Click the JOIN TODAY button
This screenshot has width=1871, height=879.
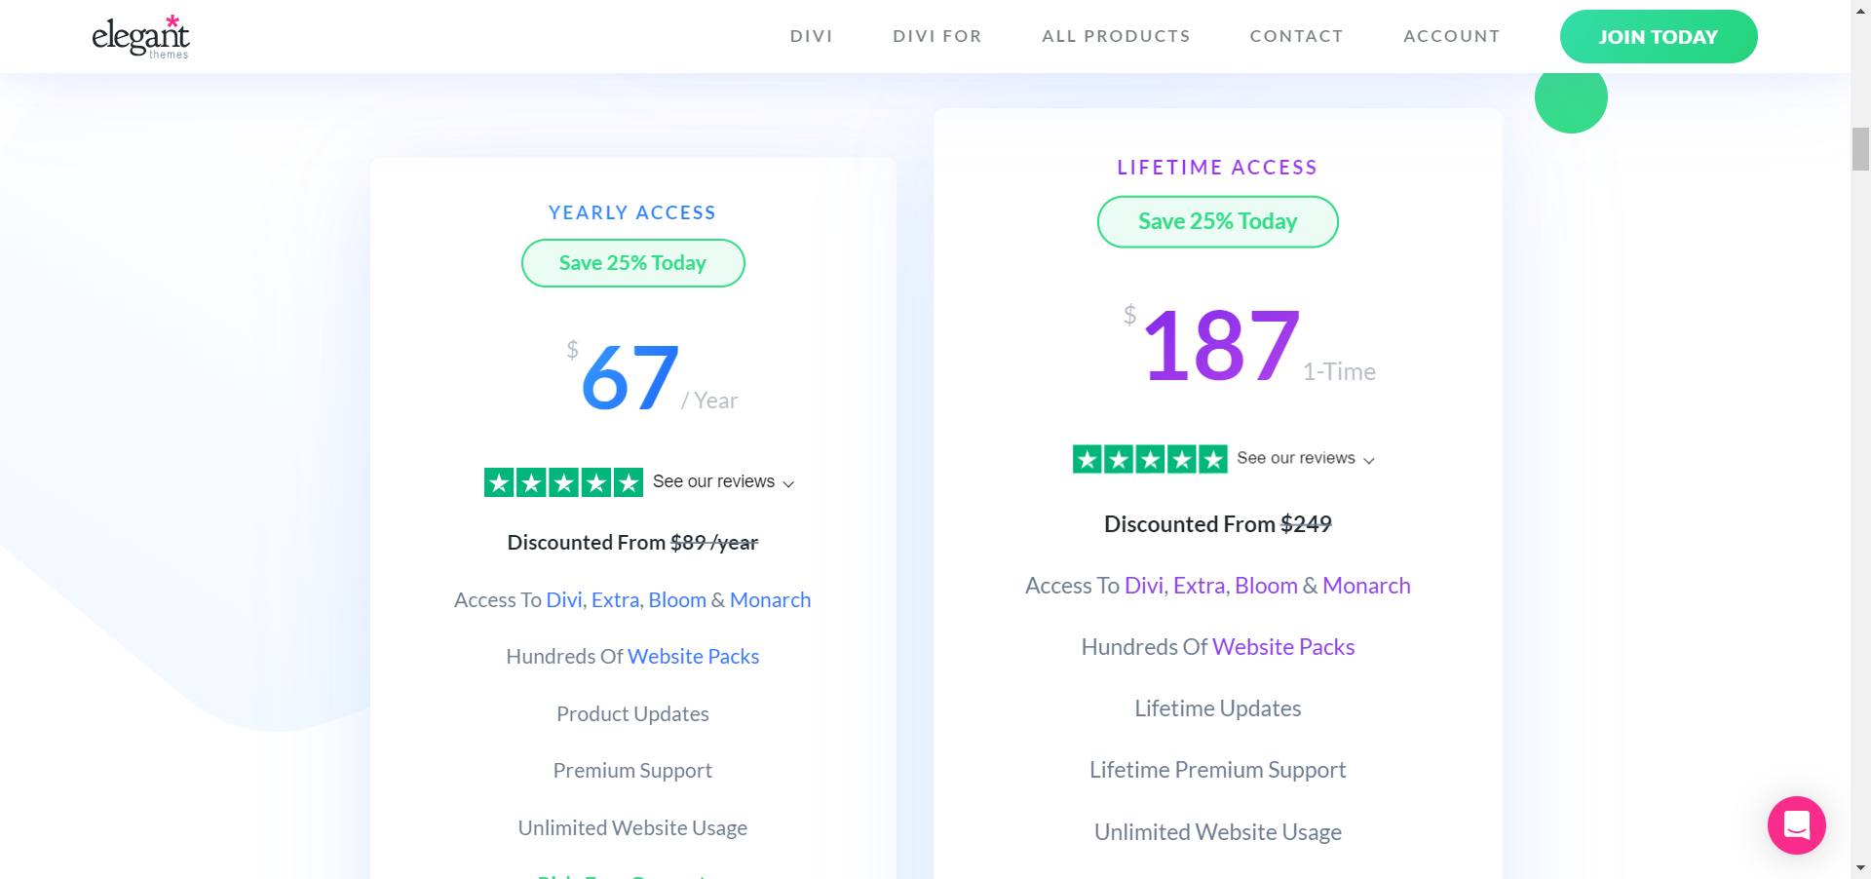point(1658,36)
